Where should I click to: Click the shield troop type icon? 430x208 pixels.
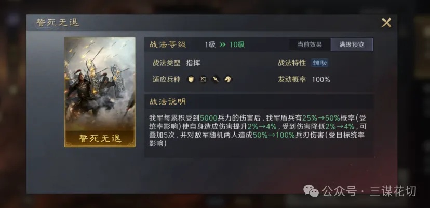click(191, 79)
